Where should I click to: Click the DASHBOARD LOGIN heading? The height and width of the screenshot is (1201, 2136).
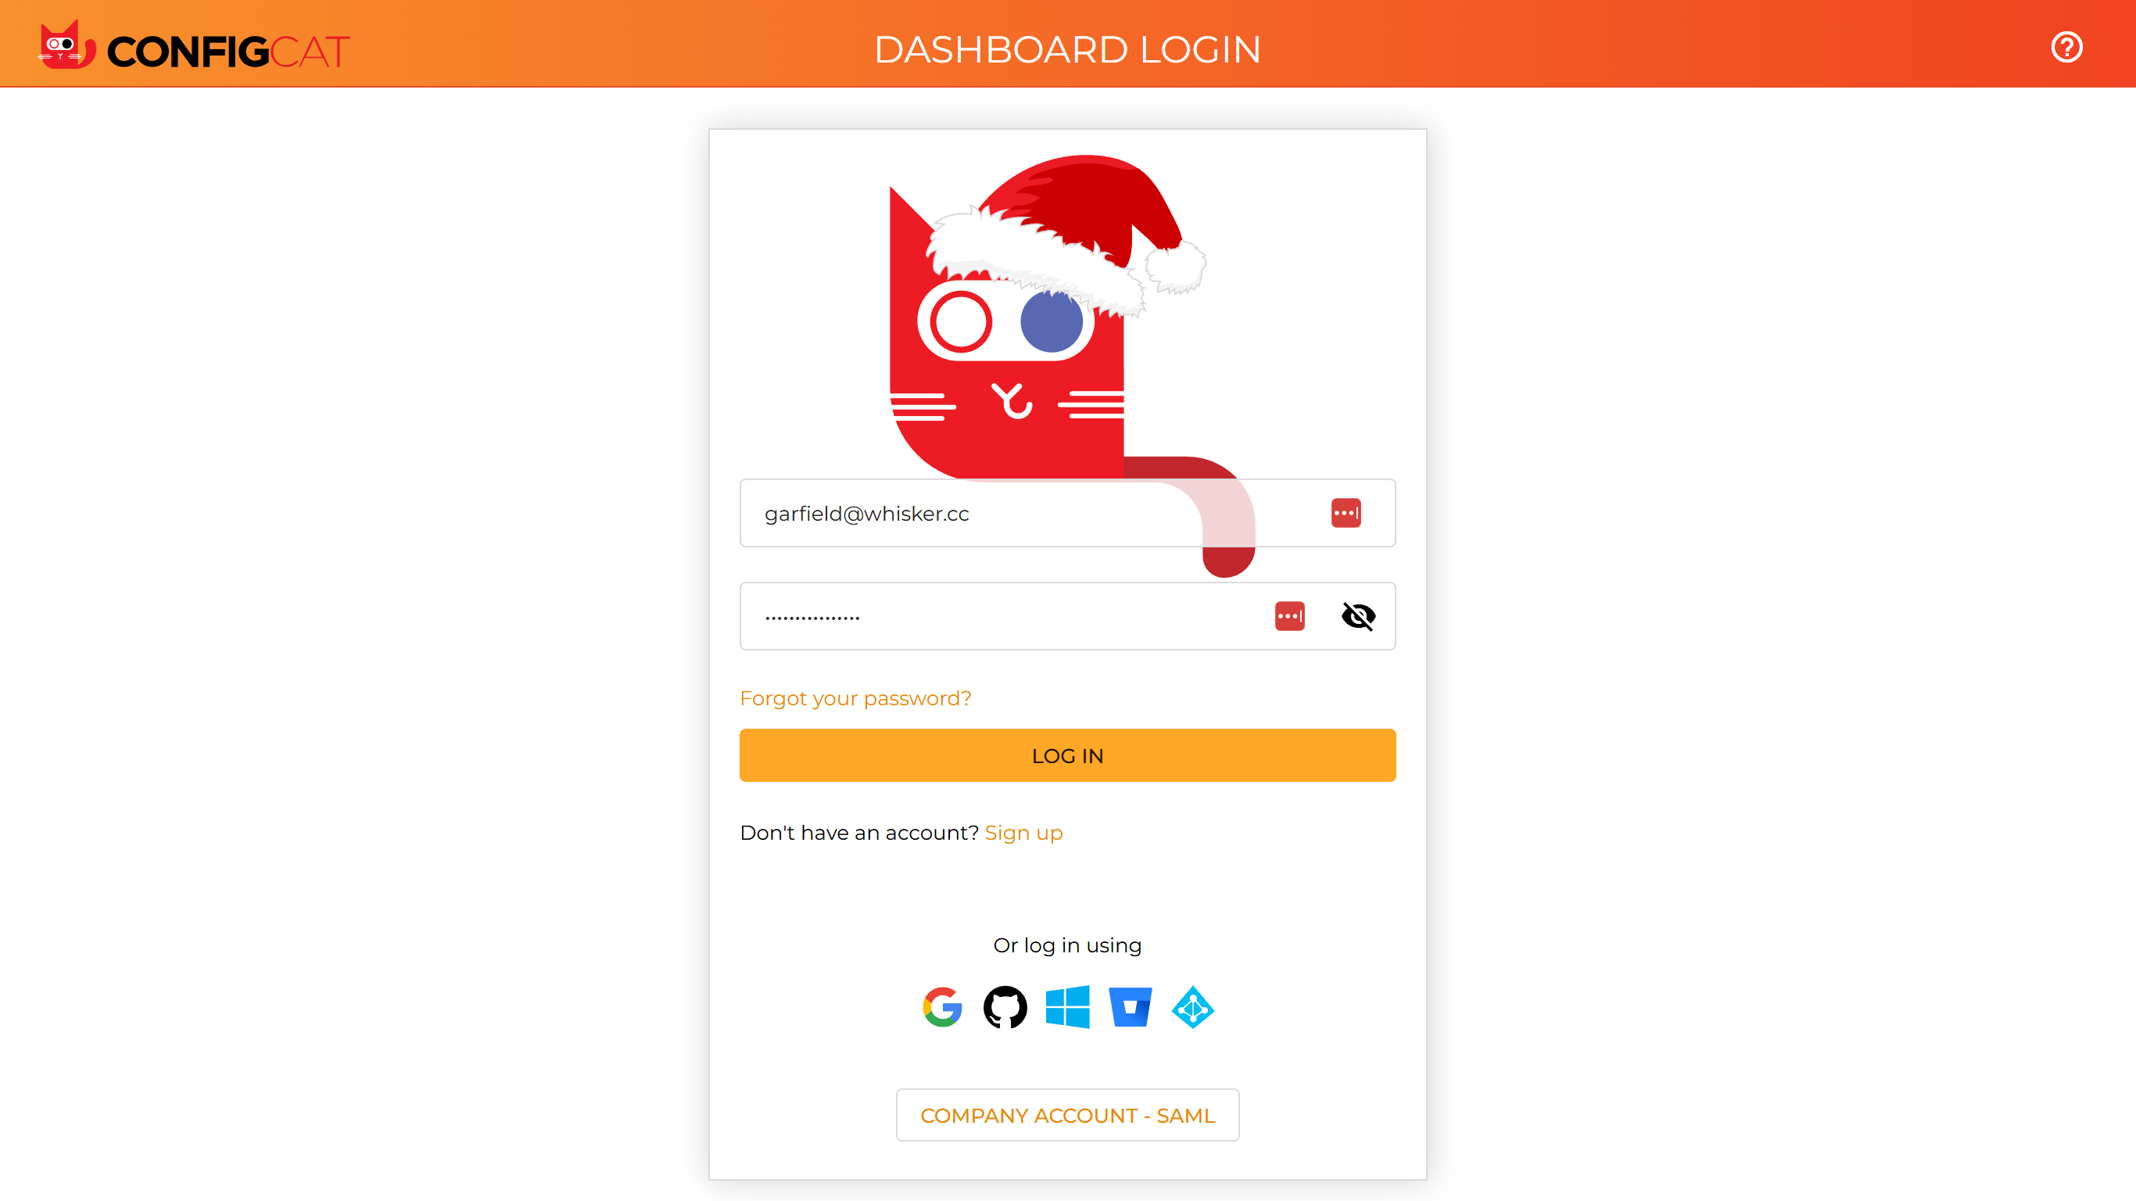(1067, 49)
